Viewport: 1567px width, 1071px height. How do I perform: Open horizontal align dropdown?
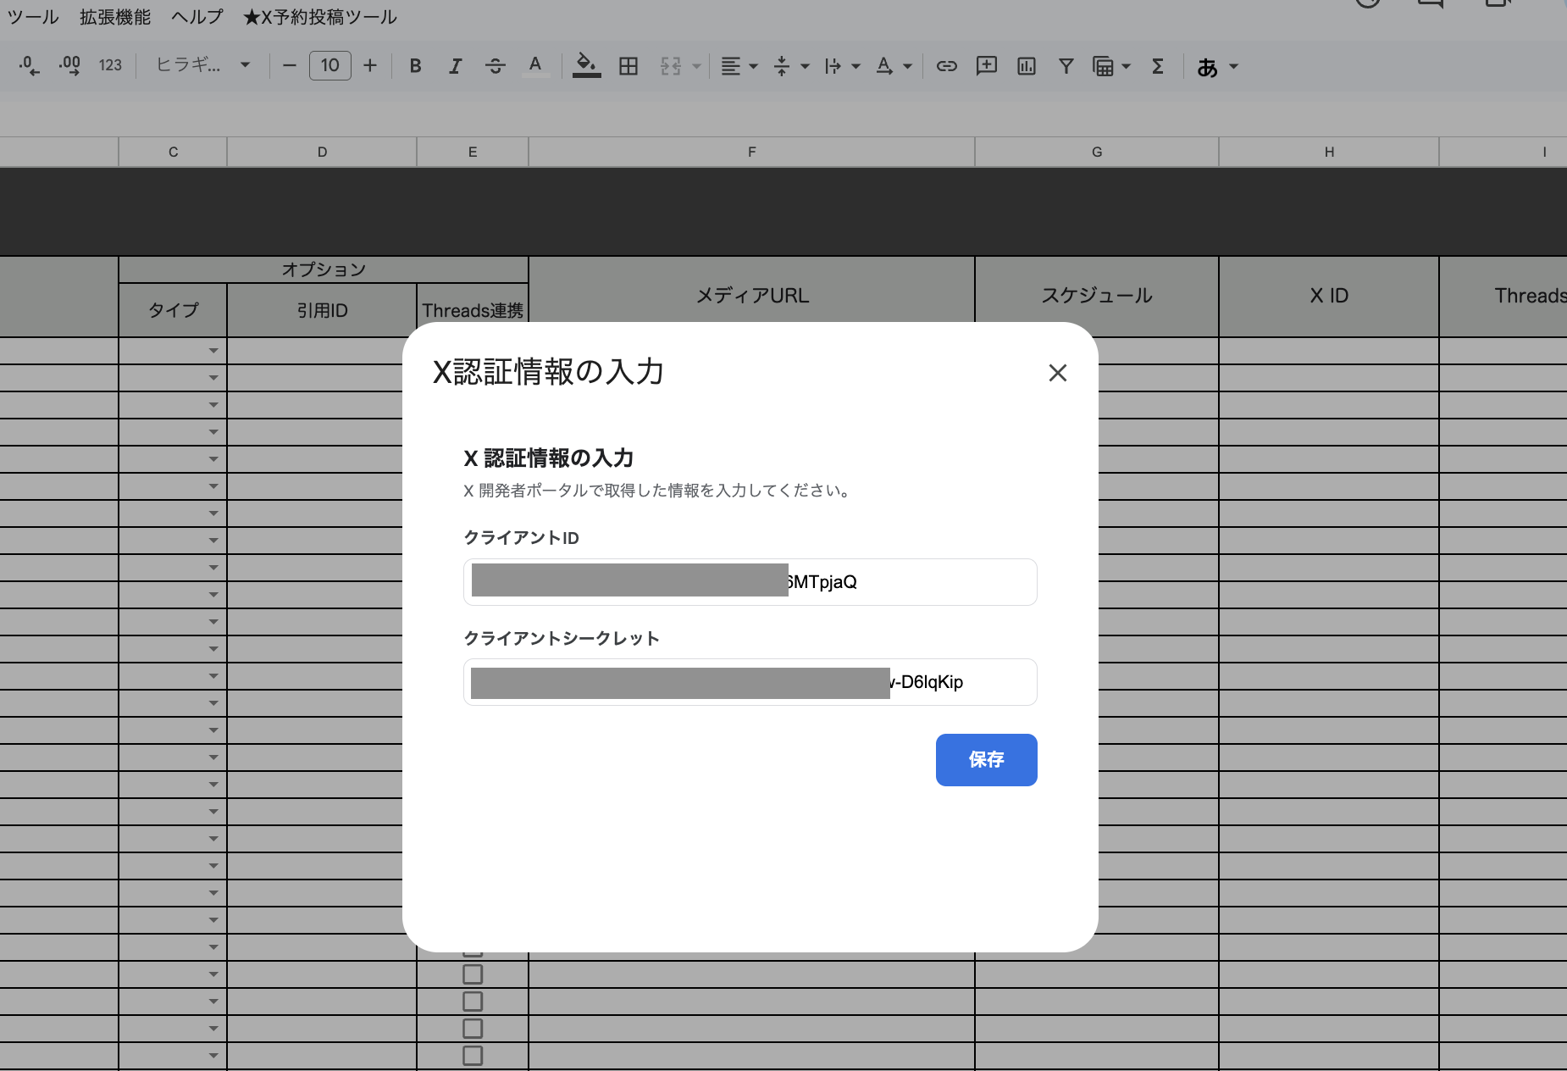coord(739,65)
